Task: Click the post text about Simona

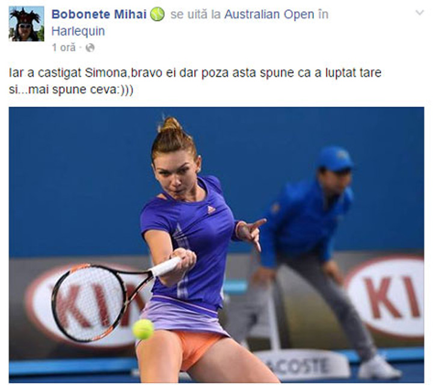Action: tap(195, 81)
